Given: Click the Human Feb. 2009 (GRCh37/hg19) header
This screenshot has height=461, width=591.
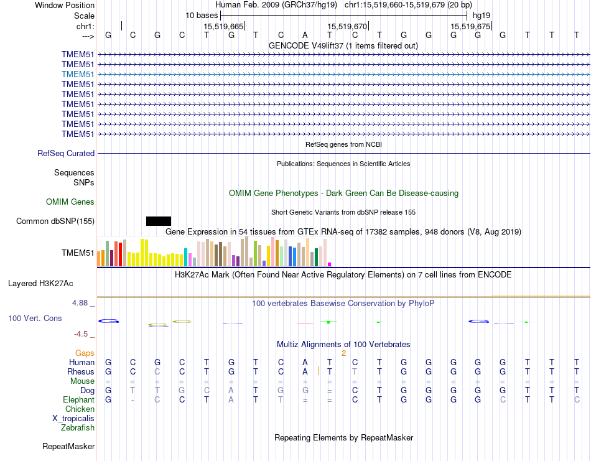Looking at the screenshot, I should [x=276, y=5].
